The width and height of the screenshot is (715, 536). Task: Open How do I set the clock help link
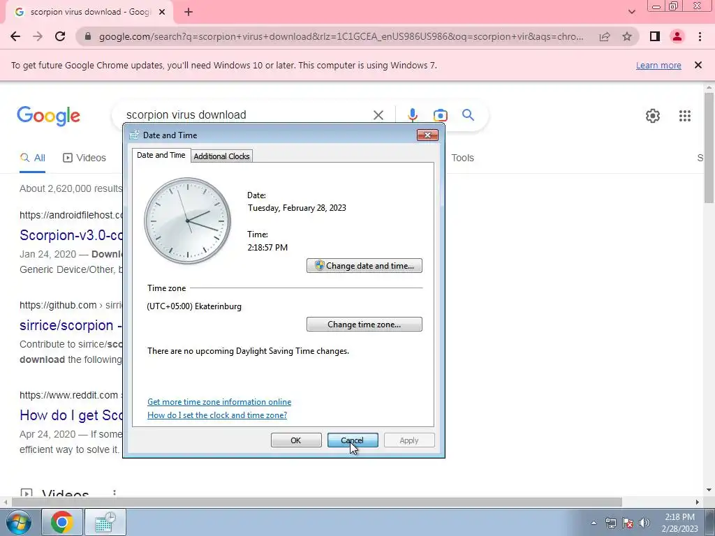(x=217, y=415)
